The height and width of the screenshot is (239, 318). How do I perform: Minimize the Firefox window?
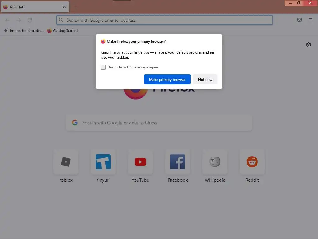(291, 3)
